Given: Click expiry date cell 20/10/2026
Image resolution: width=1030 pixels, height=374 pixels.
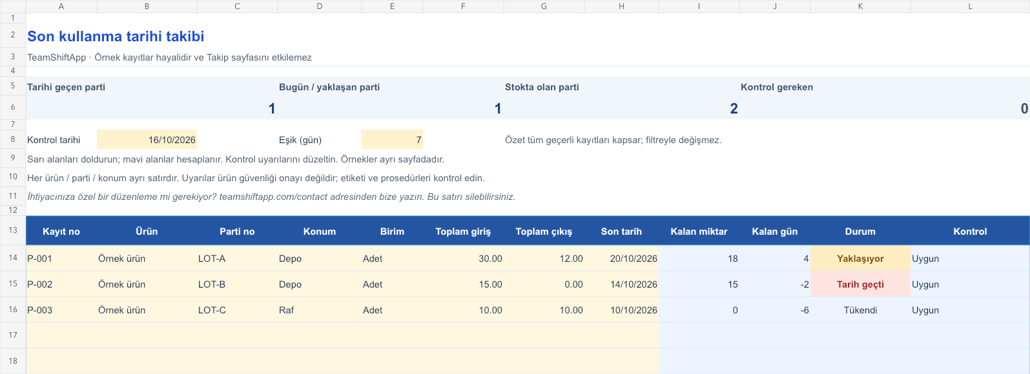Looking at the screenshot, I should [x=621, y=259].
